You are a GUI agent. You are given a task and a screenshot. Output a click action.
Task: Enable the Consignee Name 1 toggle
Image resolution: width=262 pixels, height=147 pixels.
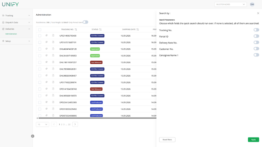pos(256,55)
